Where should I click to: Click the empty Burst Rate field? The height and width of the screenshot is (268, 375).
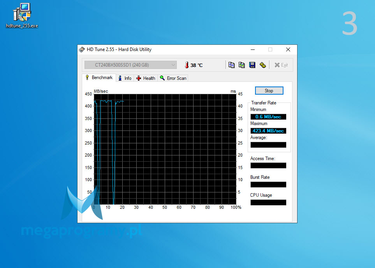click(268, 185)
